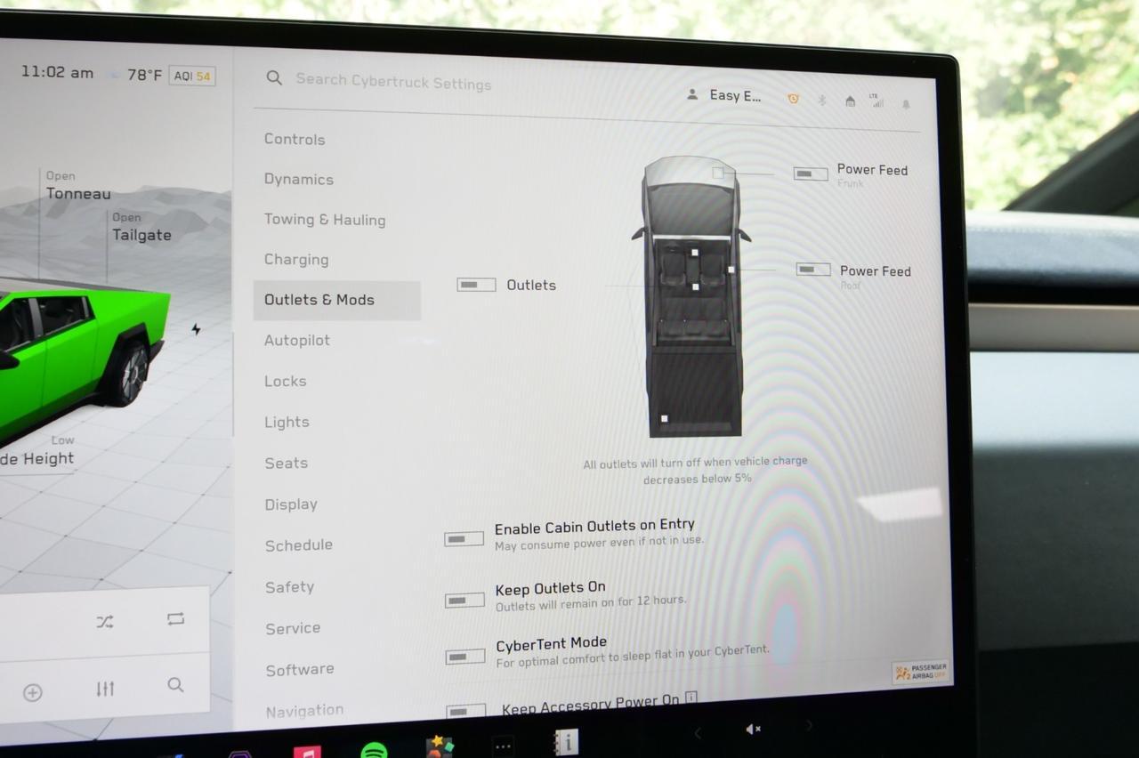1139x758 pixels.
Task: Open Software settings
Action: tap(300, 670)
